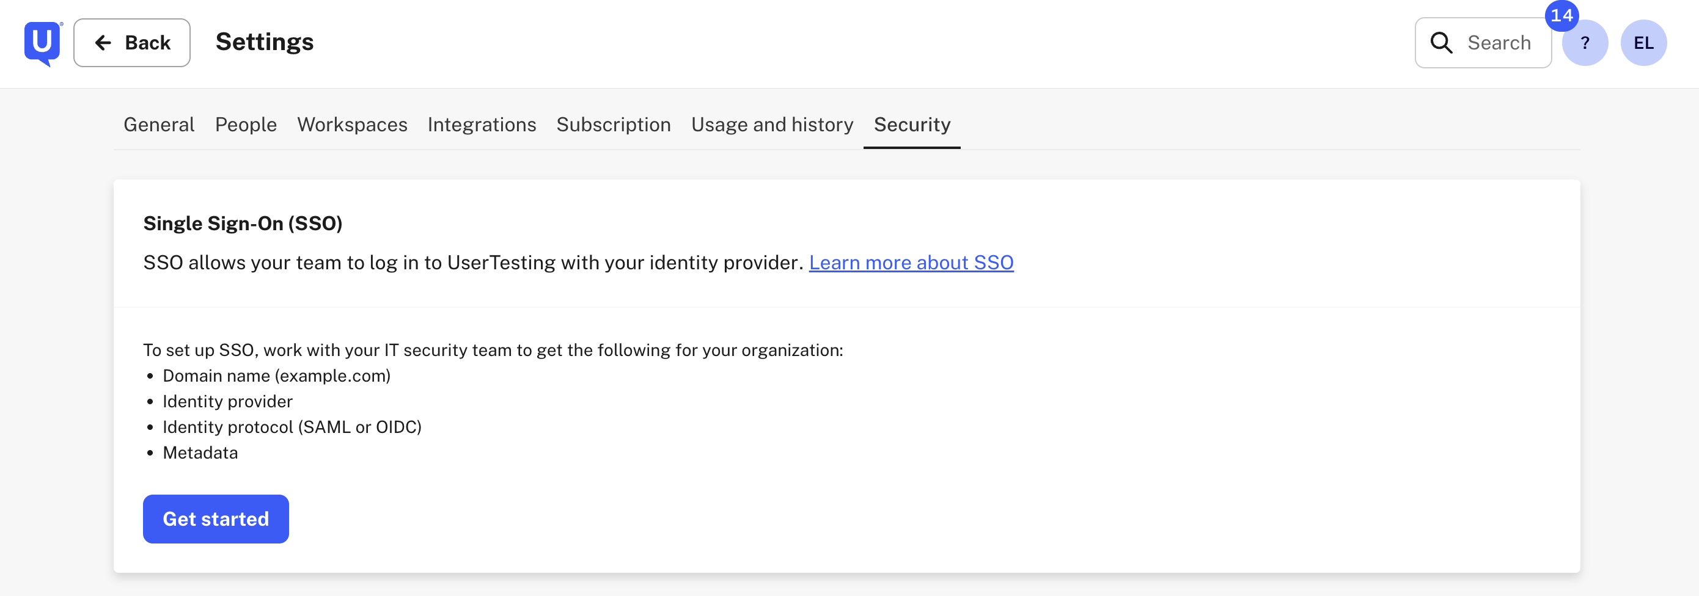Go to the Integrations tab

[x=482, y=125]
